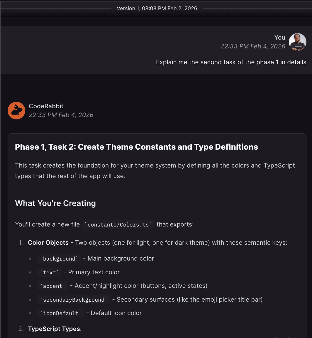
Task: Click the constants/Colors.ts inline code
Action: 118,225
